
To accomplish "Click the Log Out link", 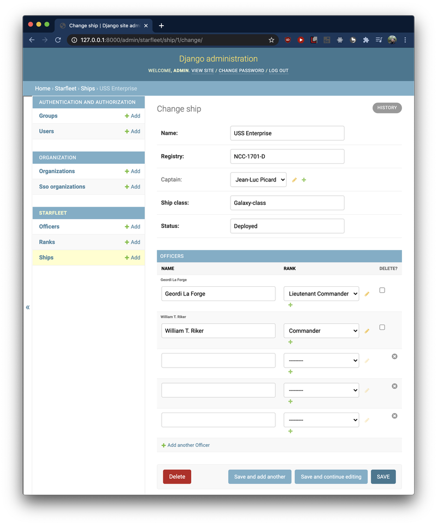I will click(279, 70).
